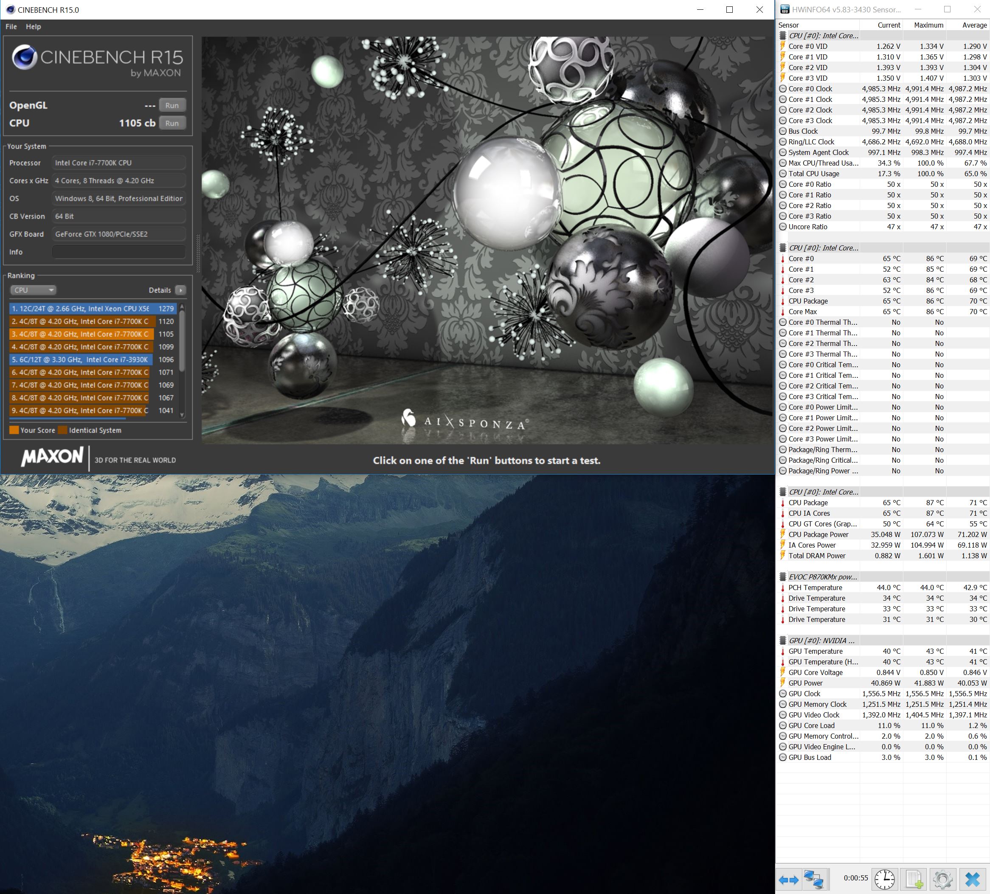
Task: Select the CPU IA Cores temperature row
Action: (883, 514)
